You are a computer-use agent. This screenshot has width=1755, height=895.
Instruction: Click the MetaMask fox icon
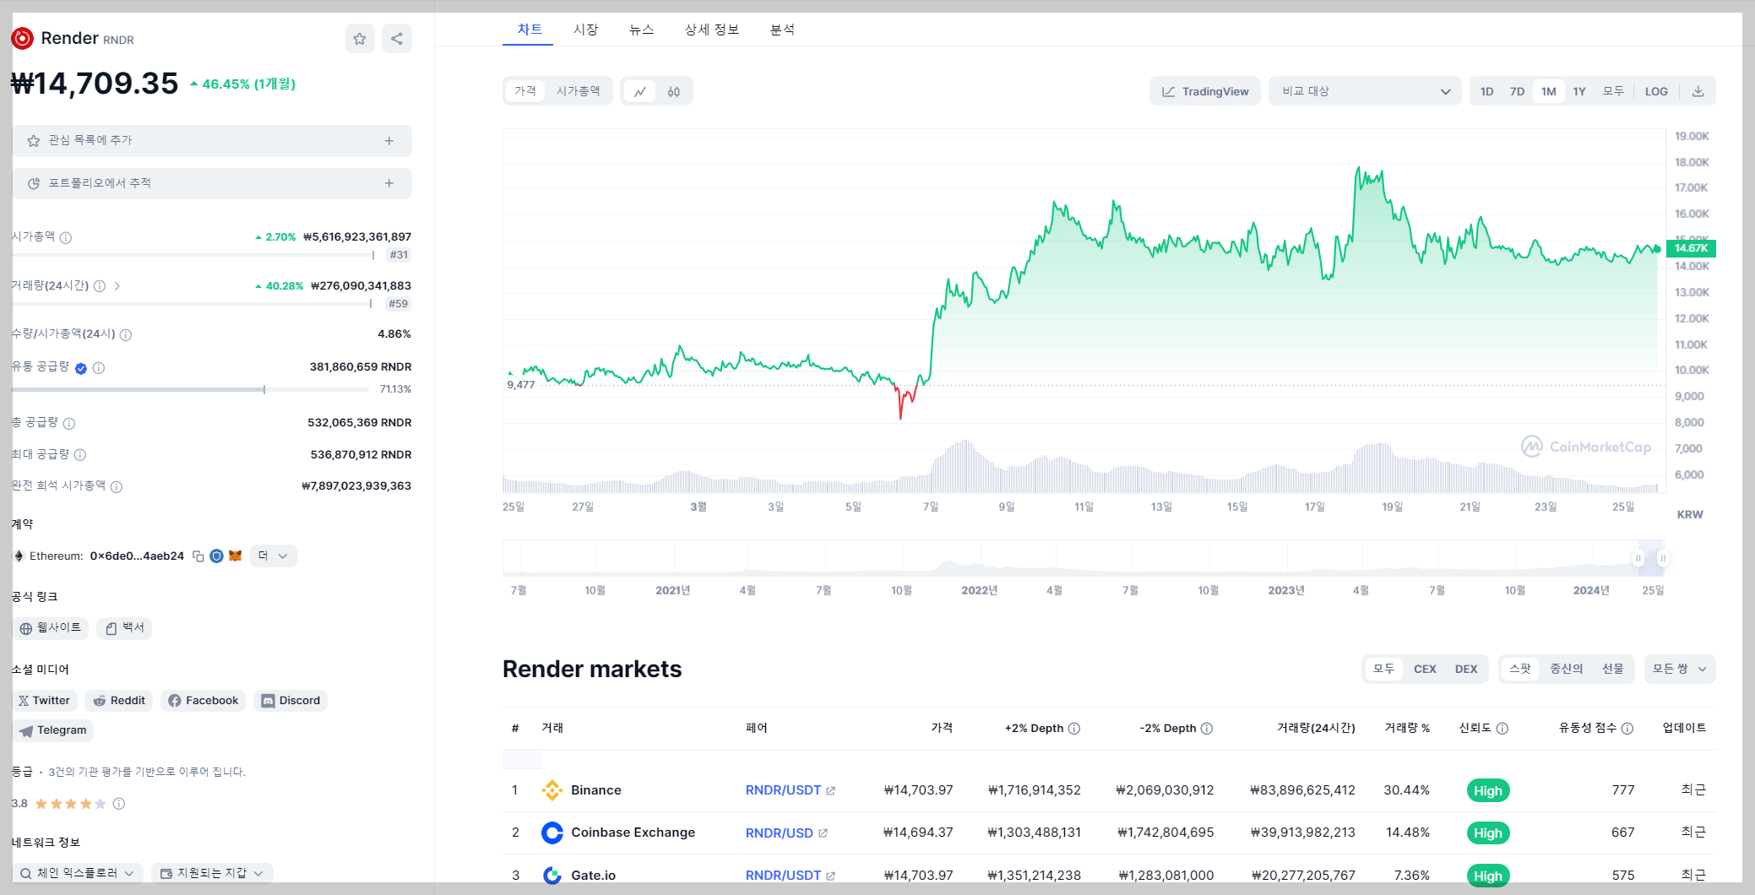pos(236,556)
